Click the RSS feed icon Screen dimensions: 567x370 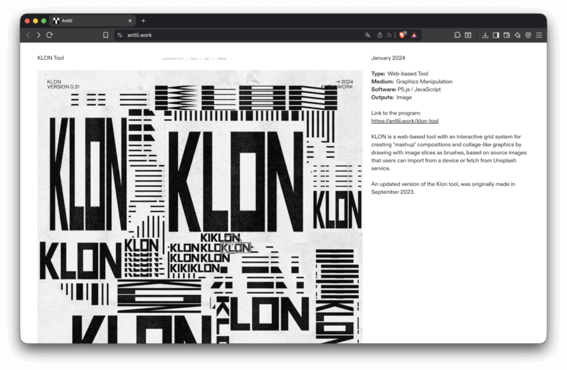[389, 35]
